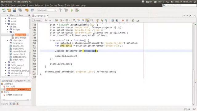Click the Find Selection magnifier icon
Image resolution: width=197 pixels, height=111 pixels.
click(x=74, y=20)
